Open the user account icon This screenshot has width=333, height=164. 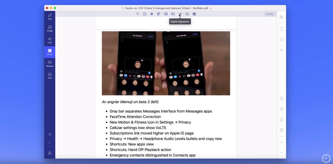coord(50,153)
